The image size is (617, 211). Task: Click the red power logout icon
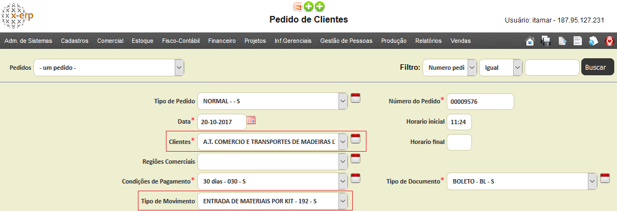(x=609, y=41)
